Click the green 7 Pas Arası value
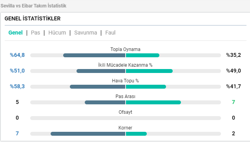 click(x=234, y=102)
